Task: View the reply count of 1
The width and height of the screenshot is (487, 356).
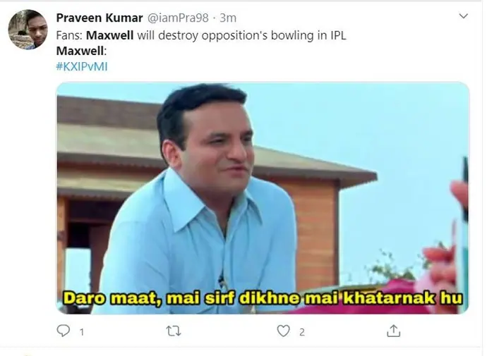Action: coord(82,333)
